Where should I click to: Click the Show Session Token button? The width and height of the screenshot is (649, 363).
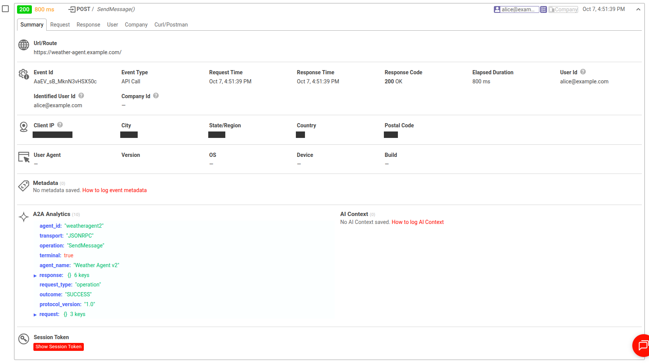58,347
